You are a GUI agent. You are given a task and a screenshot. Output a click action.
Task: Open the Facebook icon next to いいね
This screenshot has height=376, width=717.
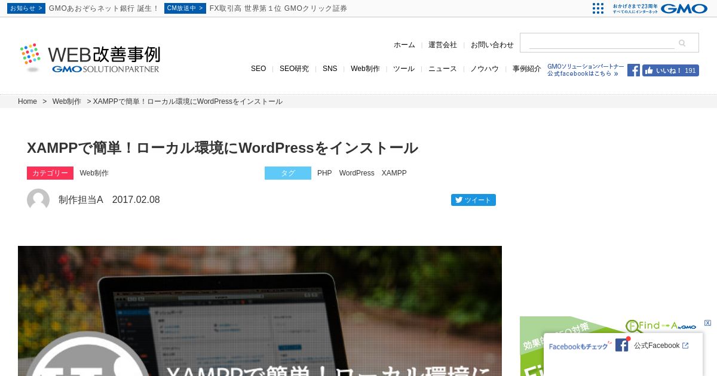pos(633,70)
